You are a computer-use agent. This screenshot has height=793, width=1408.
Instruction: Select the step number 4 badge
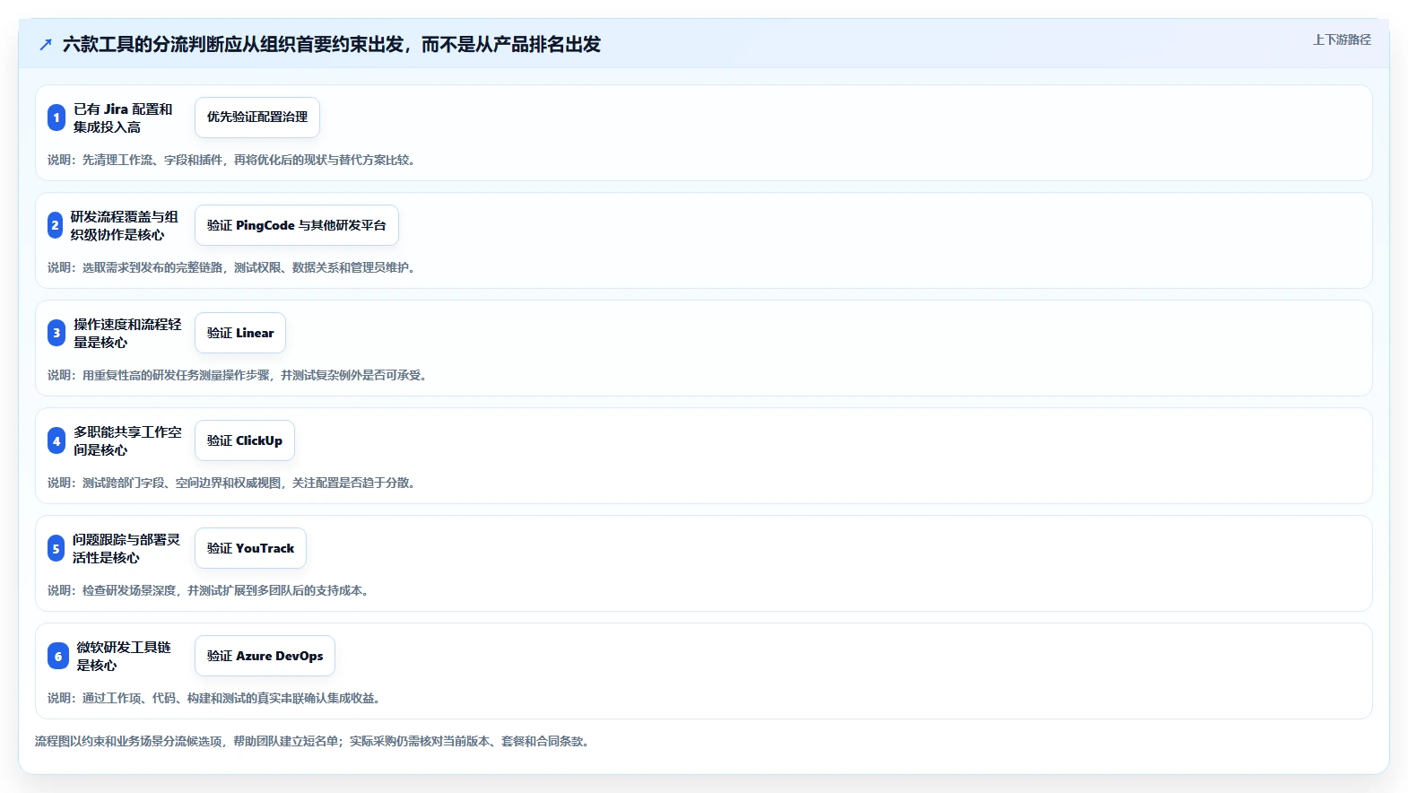[x=56, y=440]
